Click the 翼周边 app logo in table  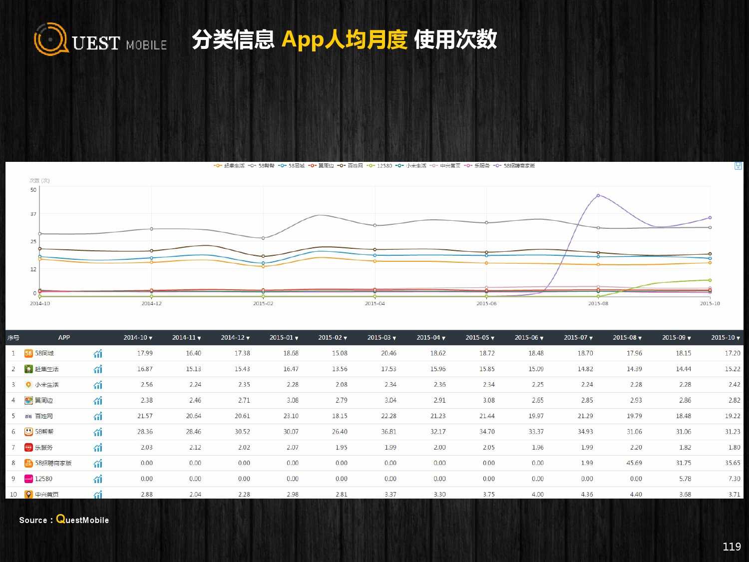point(28,400)
